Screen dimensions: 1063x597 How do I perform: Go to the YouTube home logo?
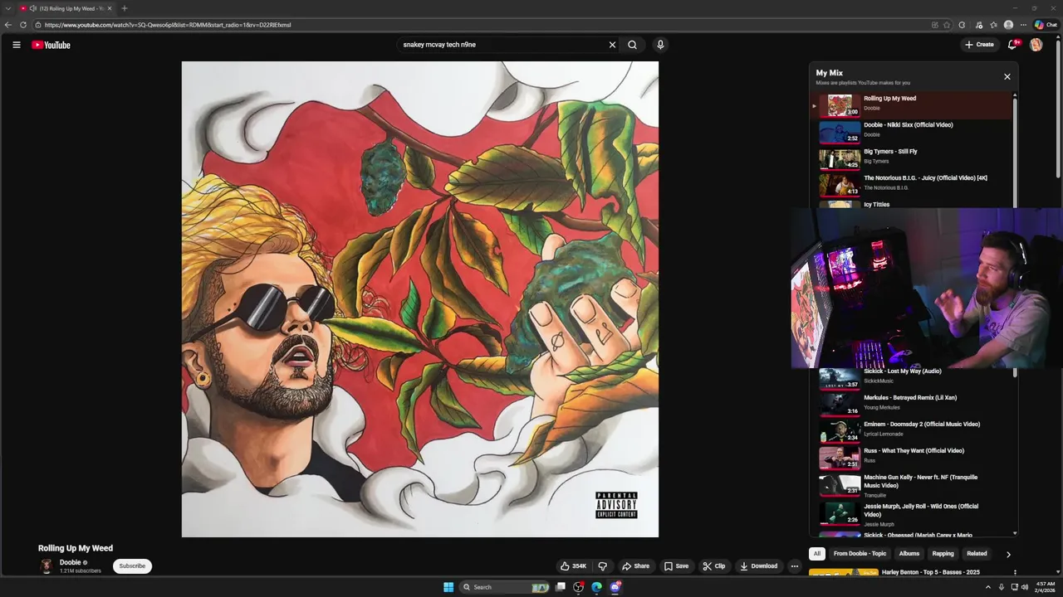pos(51,45)
